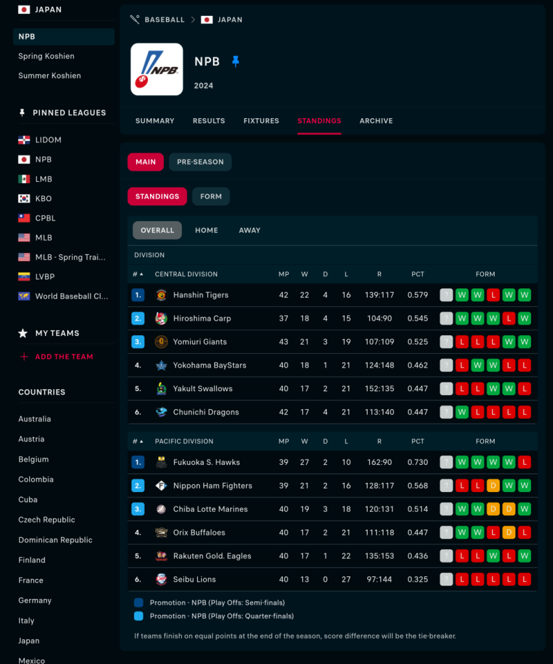Click the Fukuoka S. Hawks team logo
553x664 pixels.
click(161, 462)
